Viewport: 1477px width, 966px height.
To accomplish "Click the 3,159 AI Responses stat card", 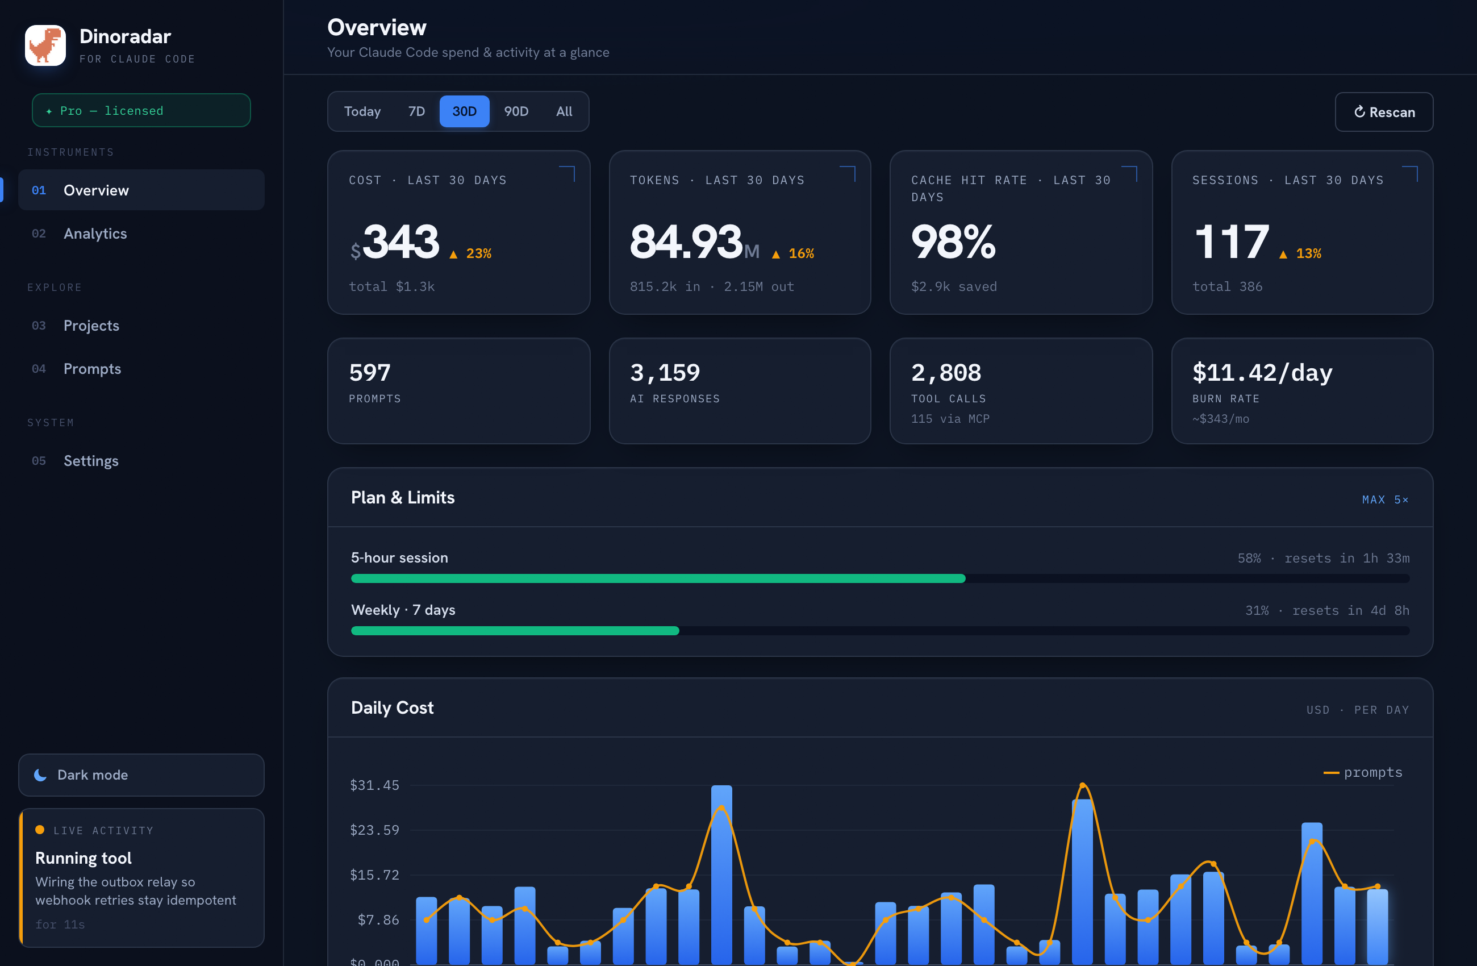I will pos(740,390).
